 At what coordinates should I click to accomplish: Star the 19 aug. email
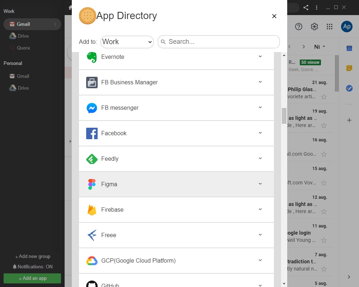coord(324,126)
